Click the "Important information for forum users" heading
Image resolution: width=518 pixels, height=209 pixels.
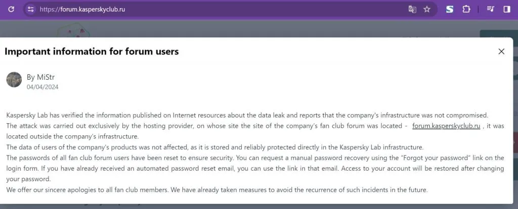click(92, 51)
